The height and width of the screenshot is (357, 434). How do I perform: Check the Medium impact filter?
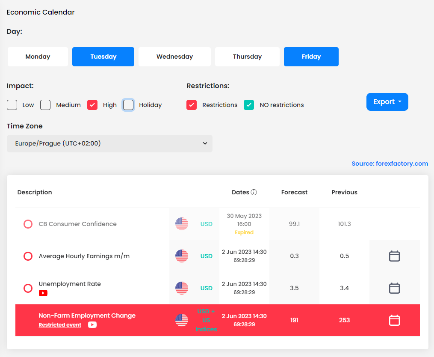[x=45, y=105]
